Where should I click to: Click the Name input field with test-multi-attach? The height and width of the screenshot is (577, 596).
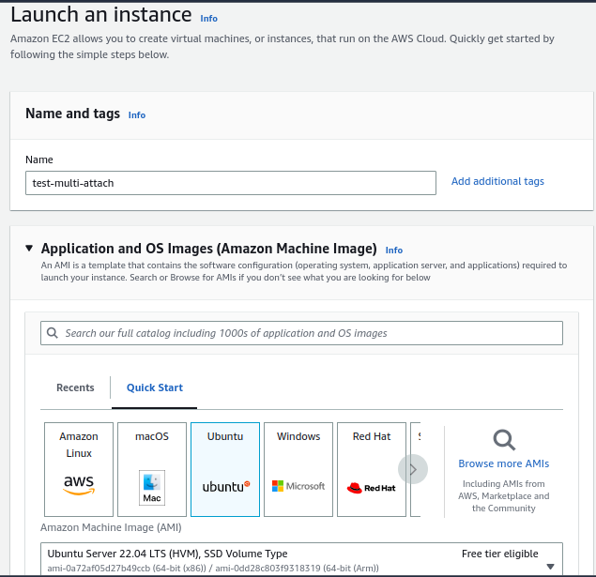point(231,183)
